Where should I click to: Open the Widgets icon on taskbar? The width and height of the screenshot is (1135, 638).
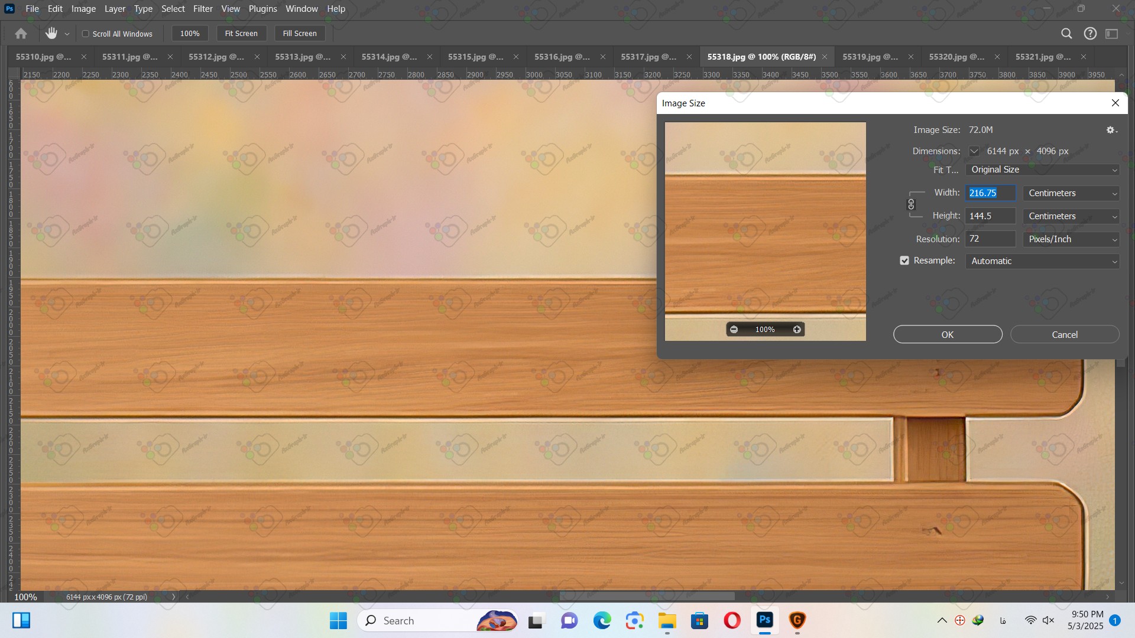(x=21, y=620)
